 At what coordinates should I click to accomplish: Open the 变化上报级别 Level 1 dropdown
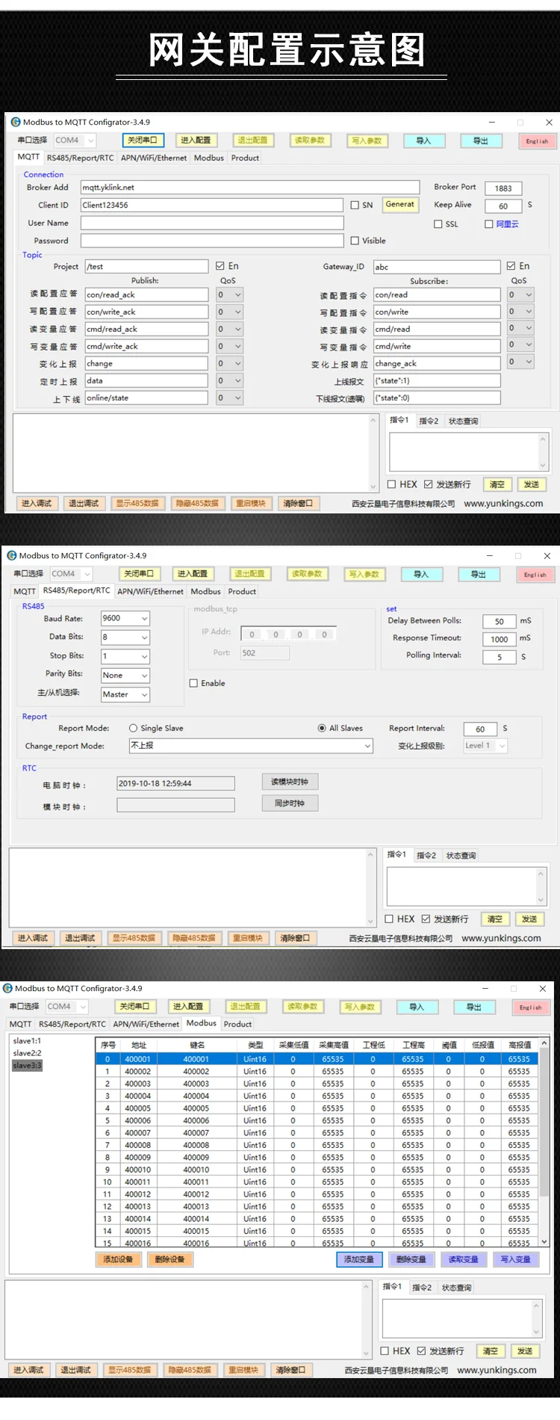[486, 746]
